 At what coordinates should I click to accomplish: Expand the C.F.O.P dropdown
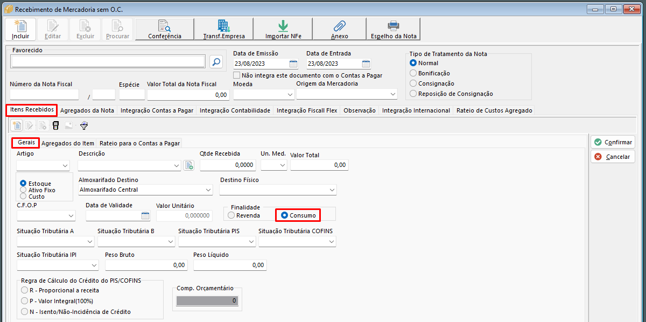[x=71, y=216]
